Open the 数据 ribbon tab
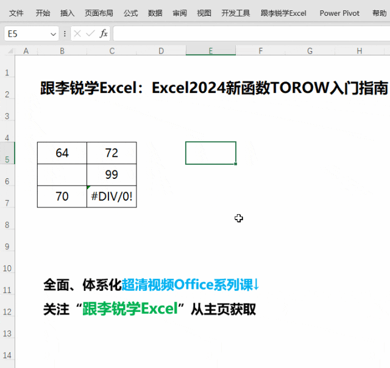The height and width of the screenshot is (368, 390). (155, 13)
